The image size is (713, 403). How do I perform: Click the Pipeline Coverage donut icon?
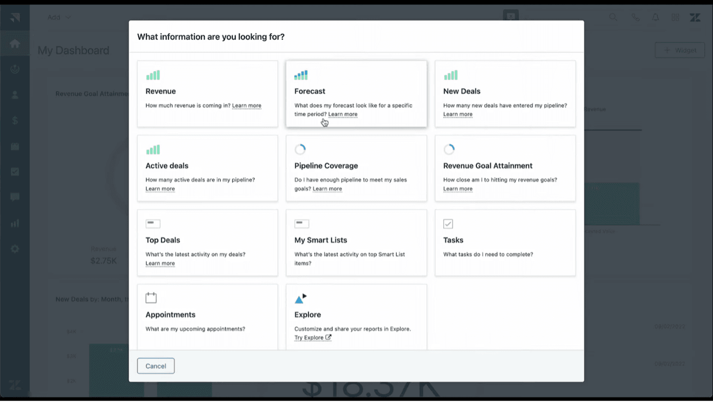coord(300,149)
